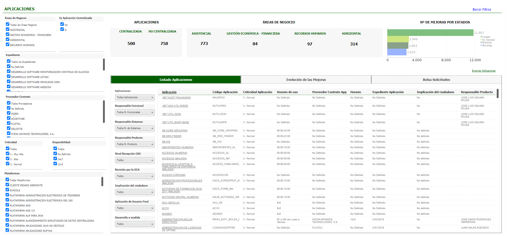Toggle the 24x7 disponibilidad checkbox
The width and height of the screenshot is (510, 236).
point(55,159)
